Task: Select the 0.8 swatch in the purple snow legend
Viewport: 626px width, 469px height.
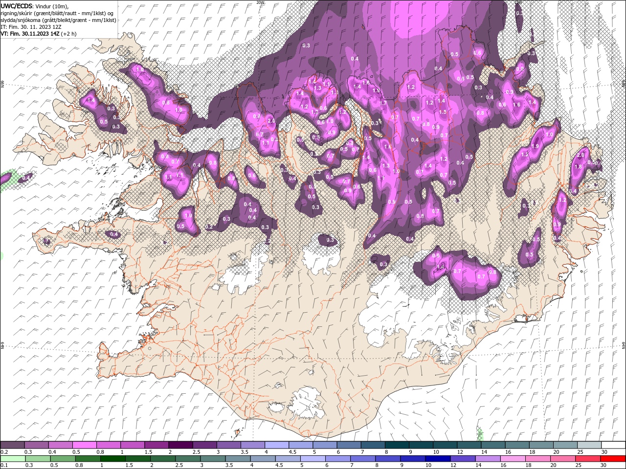Action: [108, 445]
